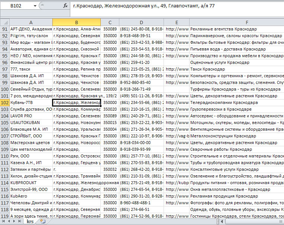Click cell 'LAVOR PRO'

pyautogui.click(x=31, y=116)
